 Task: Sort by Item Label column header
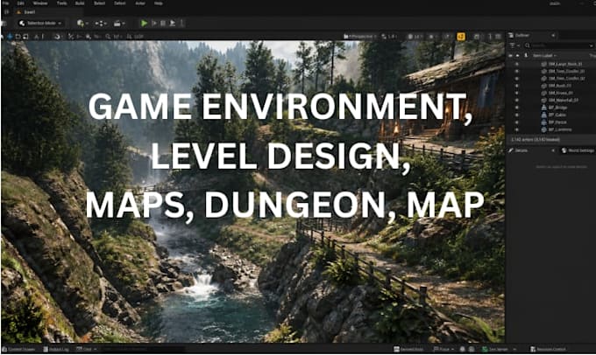[x=544, y=55]
